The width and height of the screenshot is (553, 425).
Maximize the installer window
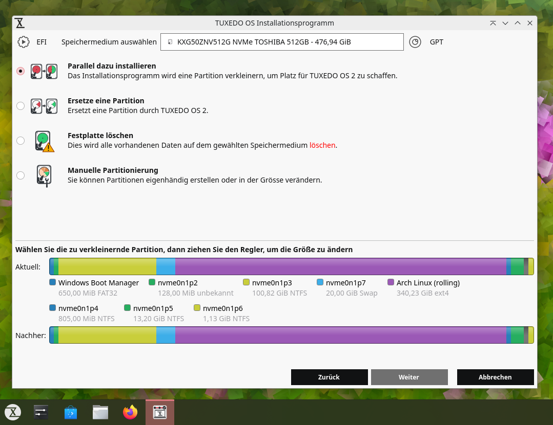click(x=517, y=23)
